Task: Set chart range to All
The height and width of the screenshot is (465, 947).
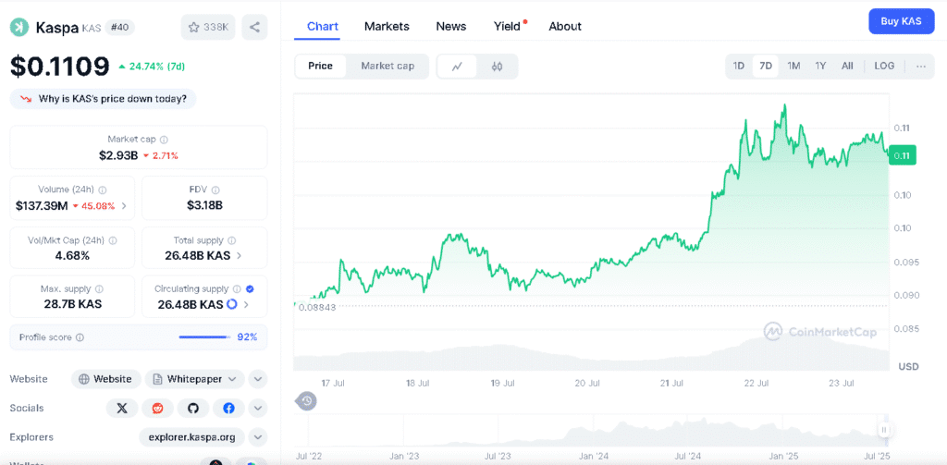Action: pyautogui.click(x=847, y=66)
